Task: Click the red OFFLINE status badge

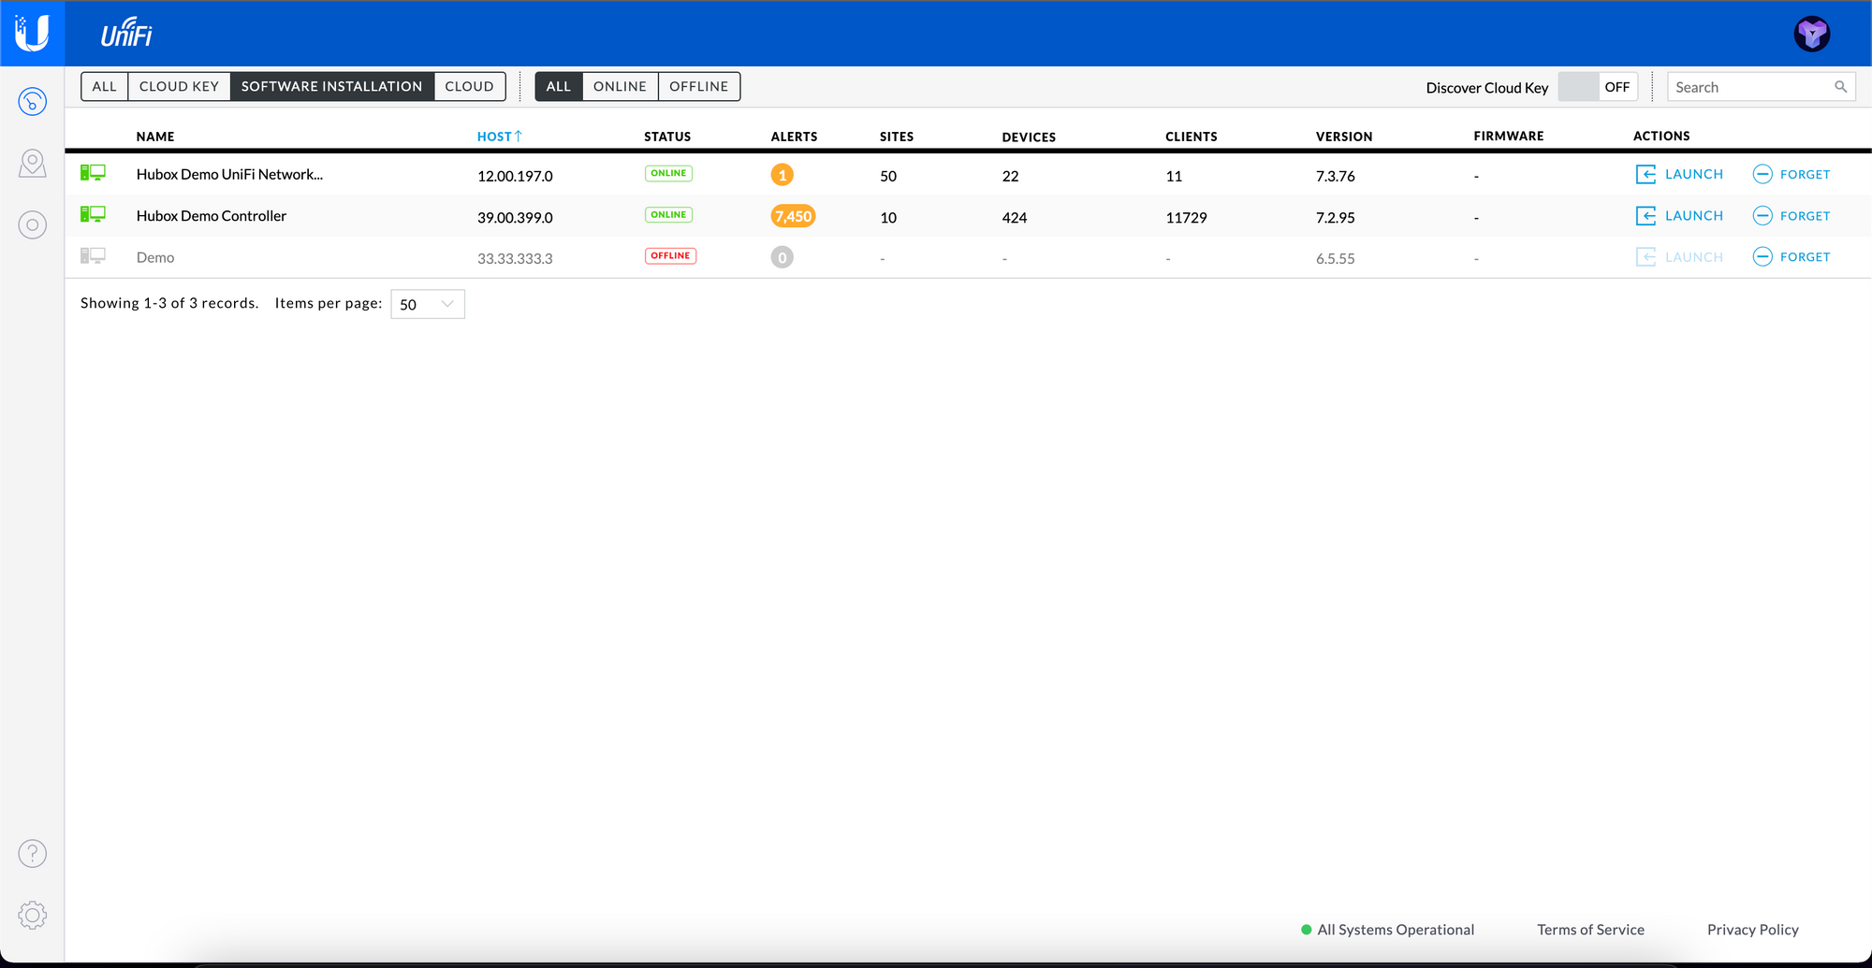Action: click(x=670, y=255)
